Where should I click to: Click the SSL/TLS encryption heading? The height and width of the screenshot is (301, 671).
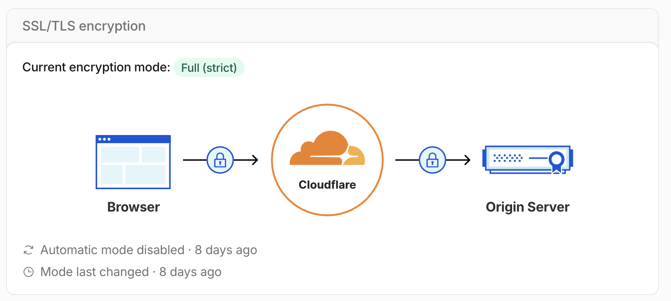click(x=84, y=26)
